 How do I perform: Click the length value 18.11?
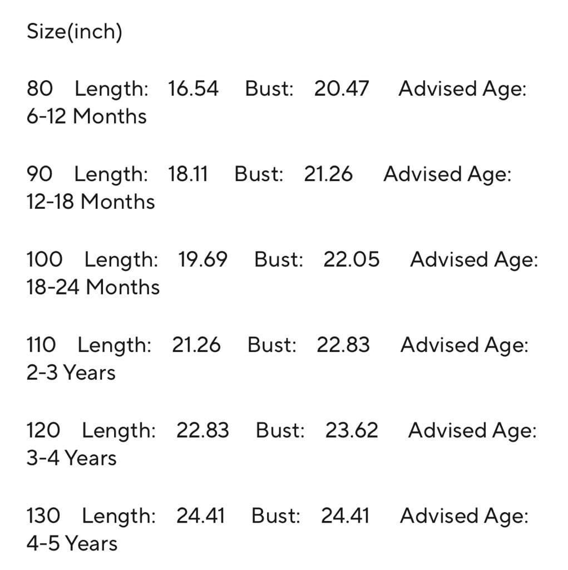click(x=188, y=174)
